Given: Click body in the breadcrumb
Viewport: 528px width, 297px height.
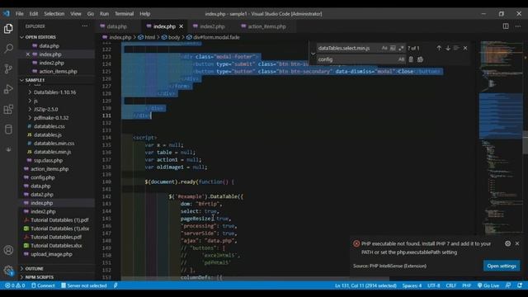Looking at the screenshot, I should (x=174, y=37).
